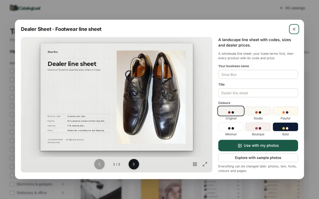Select the Minimal colour scheme
Image resolution: width=319 pixels, height=199 pixels.
tap(231, 127)
